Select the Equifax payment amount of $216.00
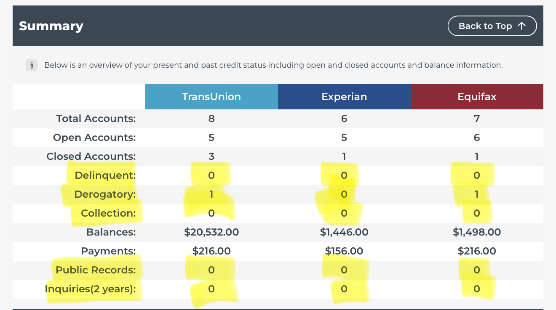556x310 pixels. pyautogui.click(x=476, y=251)
